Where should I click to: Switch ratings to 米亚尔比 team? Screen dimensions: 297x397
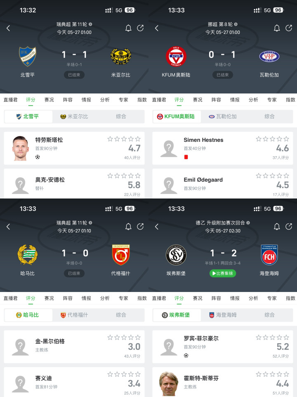(74, 117)
